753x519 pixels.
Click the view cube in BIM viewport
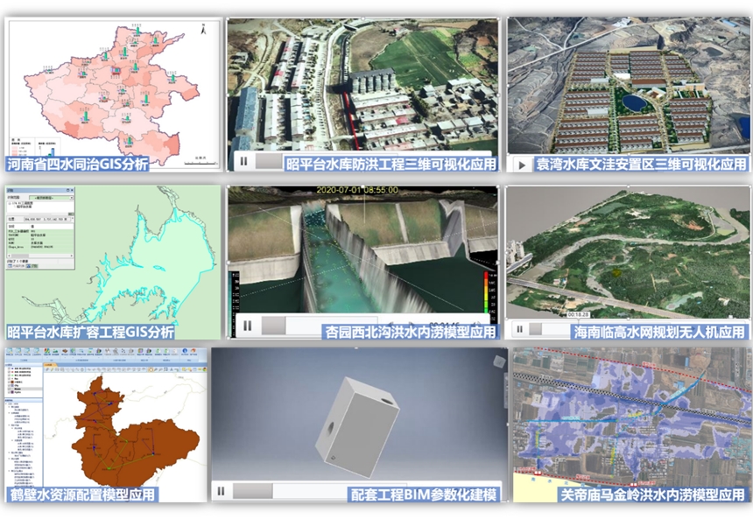click(x=498, y=361)
